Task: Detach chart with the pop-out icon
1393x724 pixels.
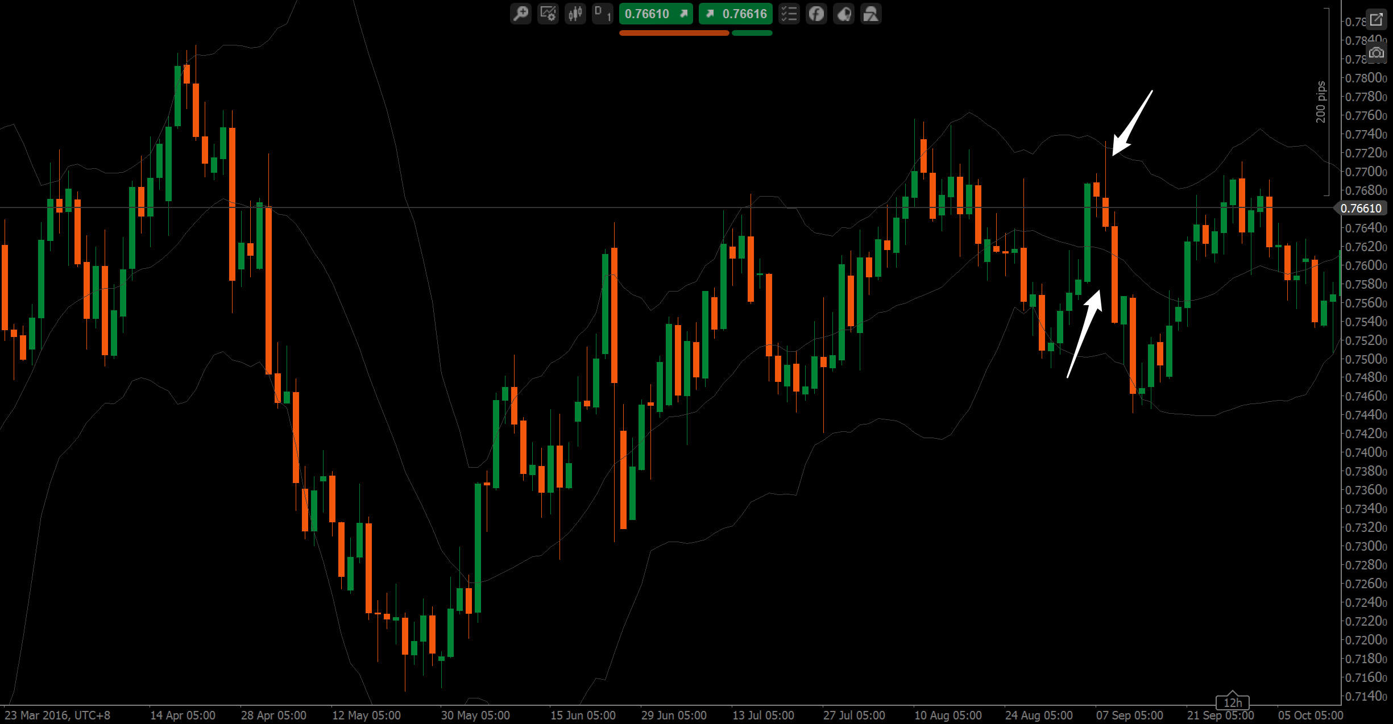Action: coord(1376,20)
